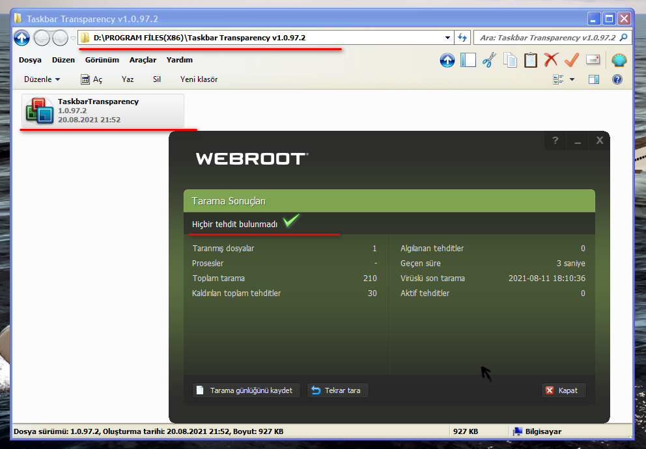Click the Yaz command
Screen dimensions: 646x449
(x=128, y=79)
